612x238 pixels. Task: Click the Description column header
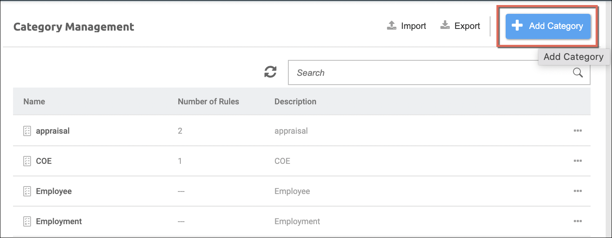(295, 101)
